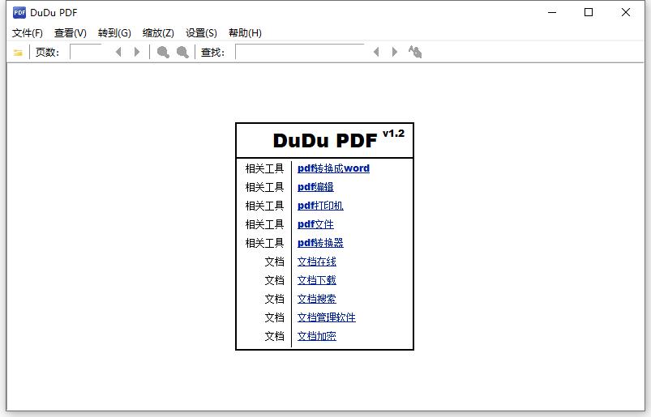Close the DuDu PDF window
651x417 pixels.
point(626,12)
